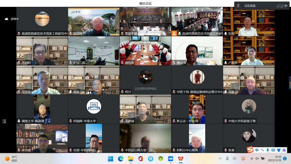Click the muted mic icon next to 赵国堂
Screen dimensions: 291x164
[x=70, y=34]
